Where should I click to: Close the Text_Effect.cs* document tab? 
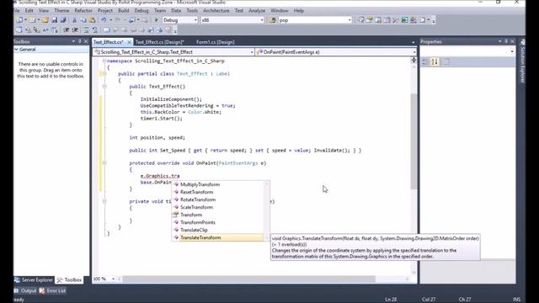[x=129, y=42]
